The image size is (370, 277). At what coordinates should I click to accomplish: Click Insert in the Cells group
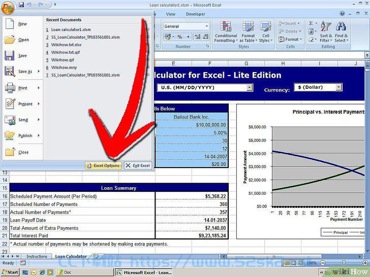point(289,23)
